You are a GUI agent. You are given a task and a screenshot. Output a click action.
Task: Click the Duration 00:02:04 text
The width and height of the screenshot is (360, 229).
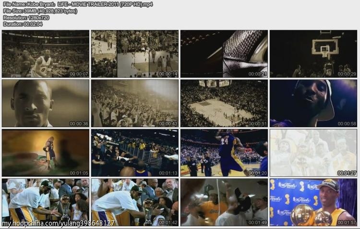pos(23,24)
